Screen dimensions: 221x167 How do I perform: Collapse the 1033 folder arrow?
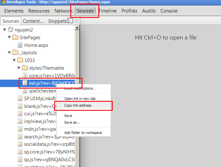(x=14, y=60)
